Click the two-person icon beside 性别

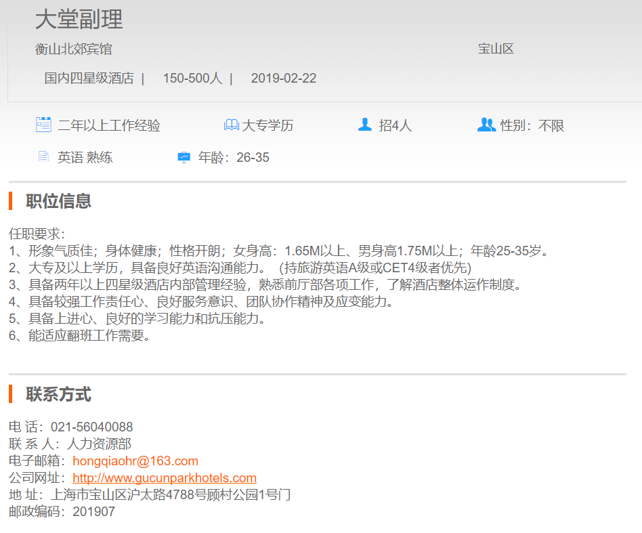[486, 125]
